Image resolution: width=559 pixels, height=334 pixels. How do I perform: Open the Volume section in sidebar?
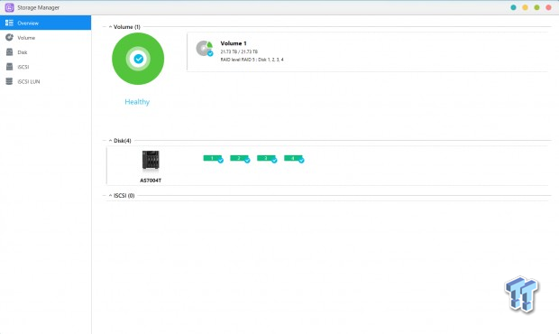[45, 38]
